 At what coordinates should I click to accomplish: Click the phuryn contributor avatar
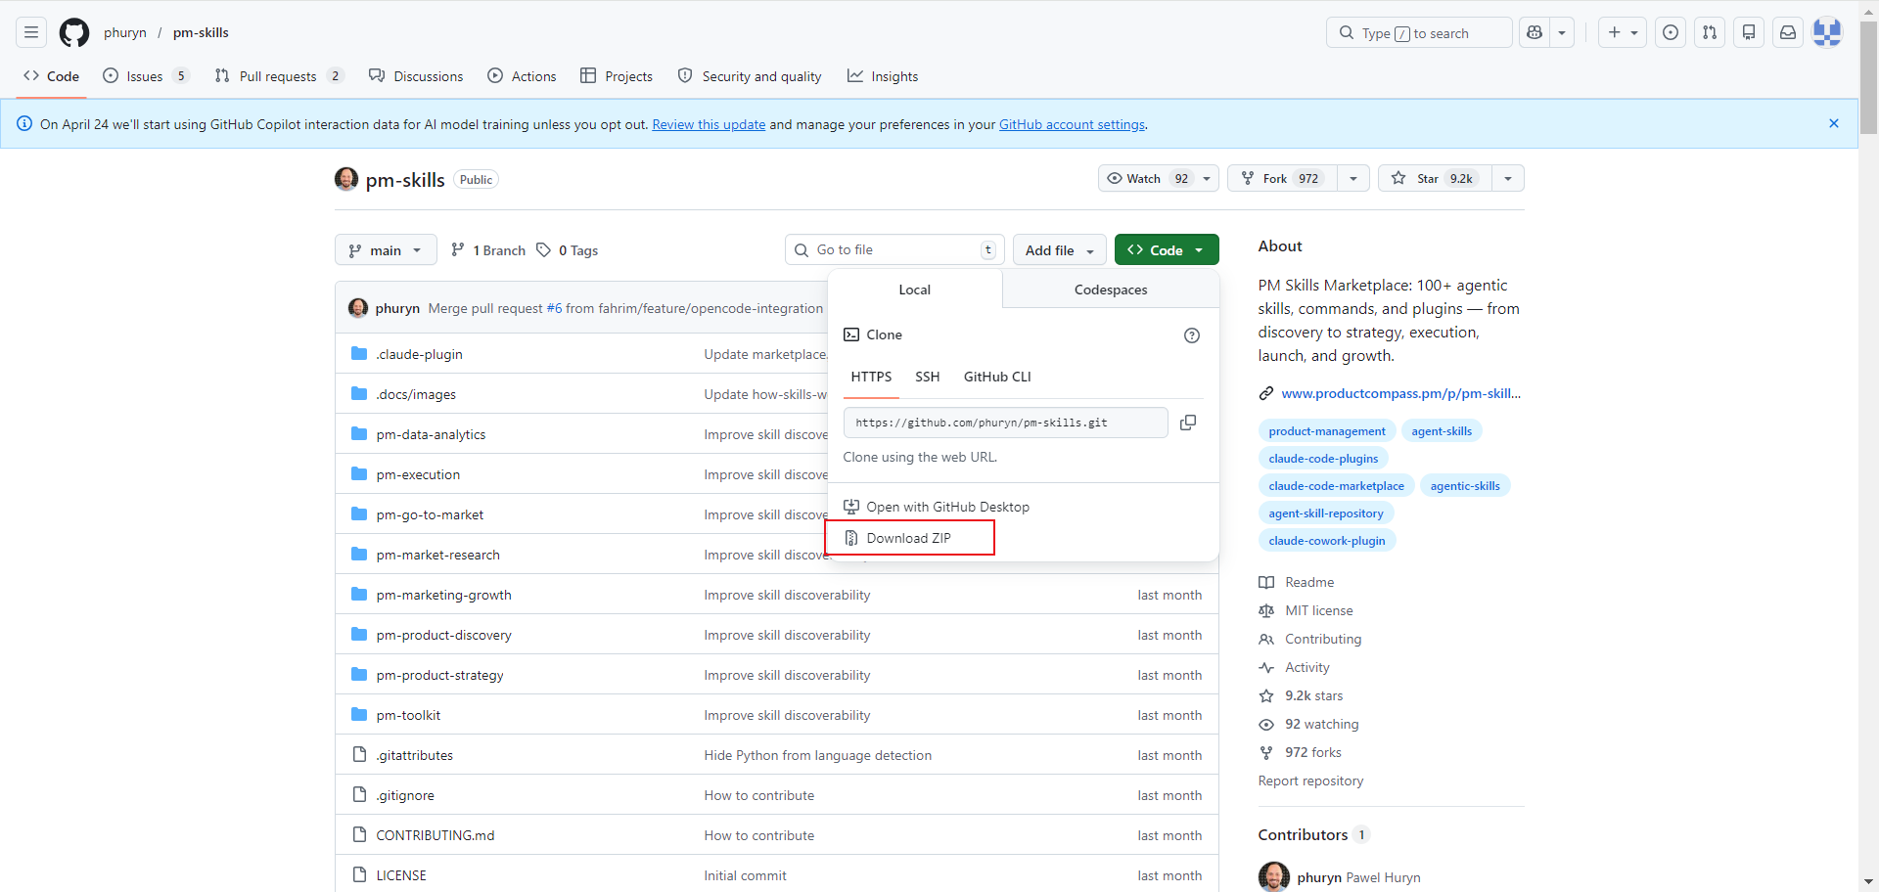click(x=1274, y=876)
